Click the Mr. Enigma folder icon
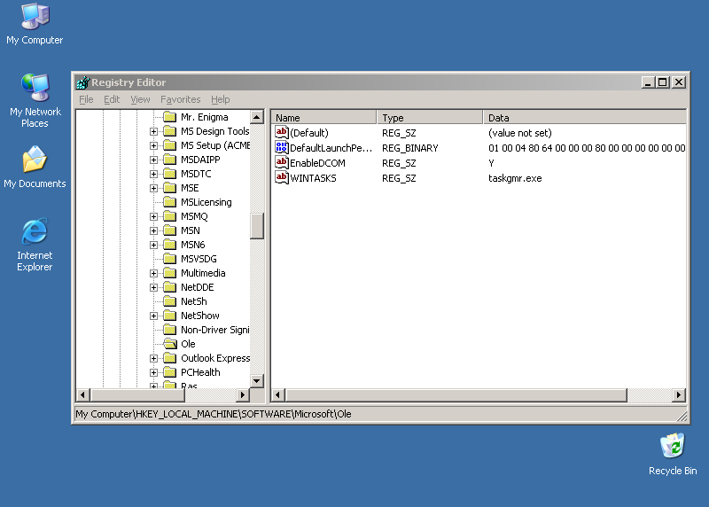This screenshot has height=507, width=709. point(169,117)
